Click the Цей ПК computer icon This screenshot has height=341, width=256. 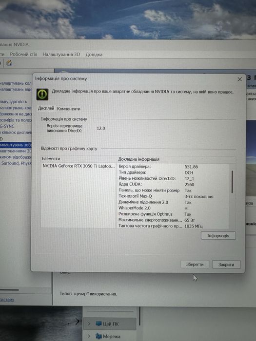(x=98, y=324)
